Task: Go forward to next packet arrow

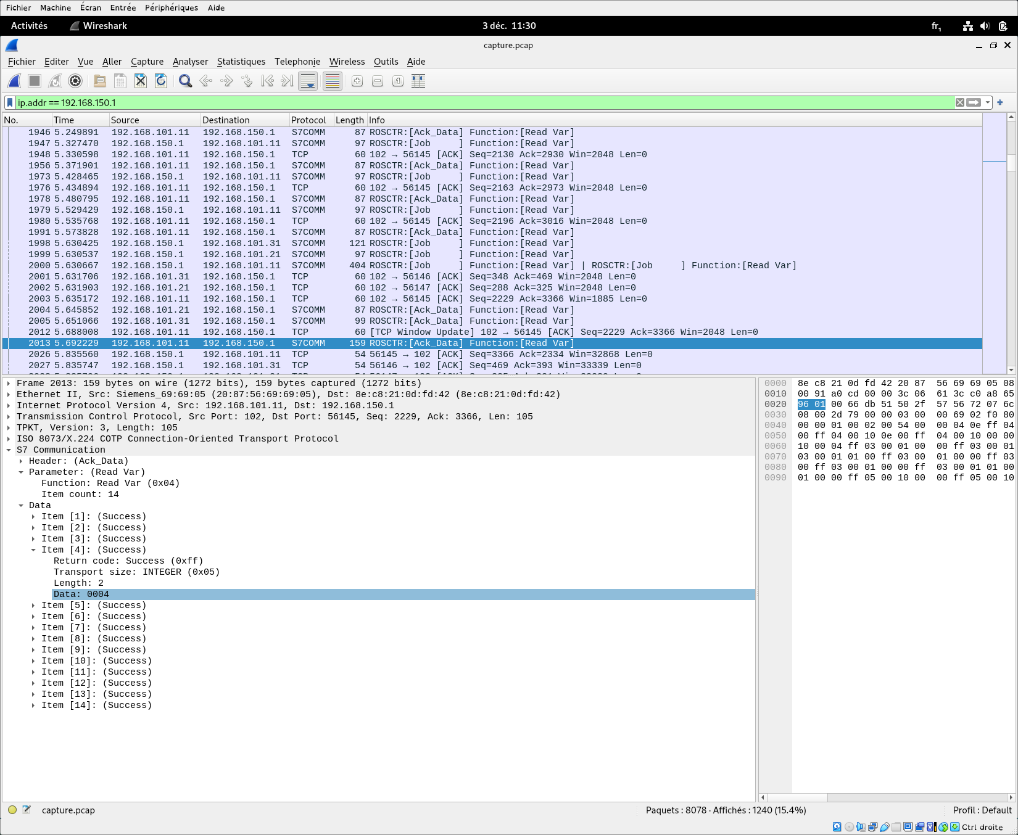Action: tap(226, 81)
